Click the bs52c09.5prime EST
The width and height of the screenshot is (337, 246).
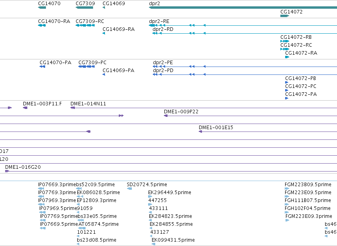pyautogui.click(x=79, y=189)
